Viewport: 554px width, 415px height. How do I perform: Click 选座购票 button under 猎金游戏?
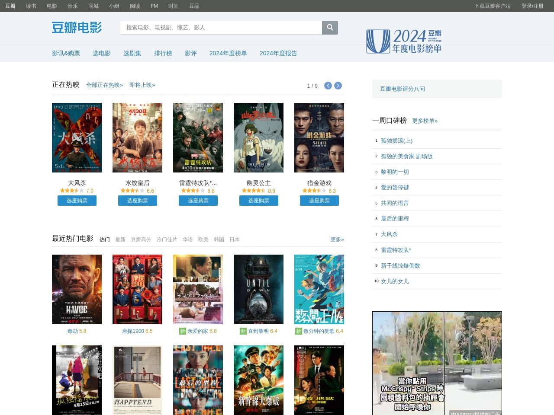(x=319, y=201)
